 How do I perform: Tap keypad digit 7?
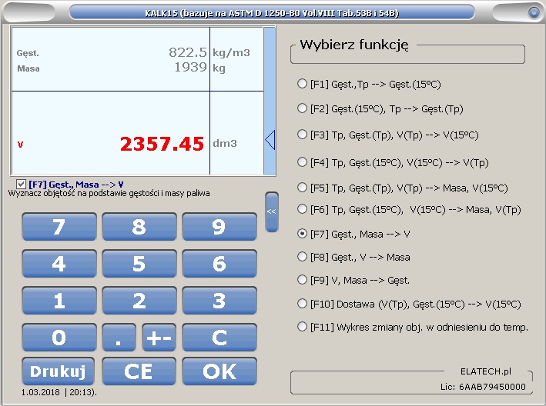pos(59,227)
